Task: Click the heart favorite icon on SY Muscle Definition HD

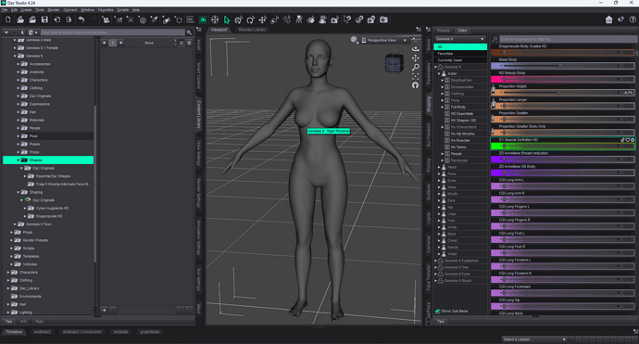Action: click(628, 140)
